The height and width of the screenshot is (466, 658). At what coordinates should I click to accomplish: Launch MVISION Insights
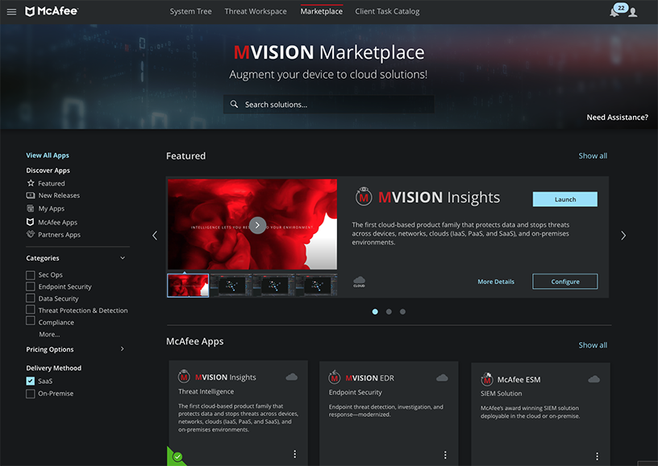point(564,199)
